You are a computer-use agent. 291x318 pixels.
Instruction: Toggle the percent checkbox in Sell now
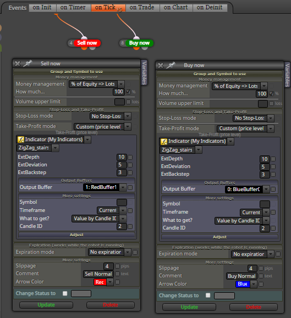coord(128,92)
